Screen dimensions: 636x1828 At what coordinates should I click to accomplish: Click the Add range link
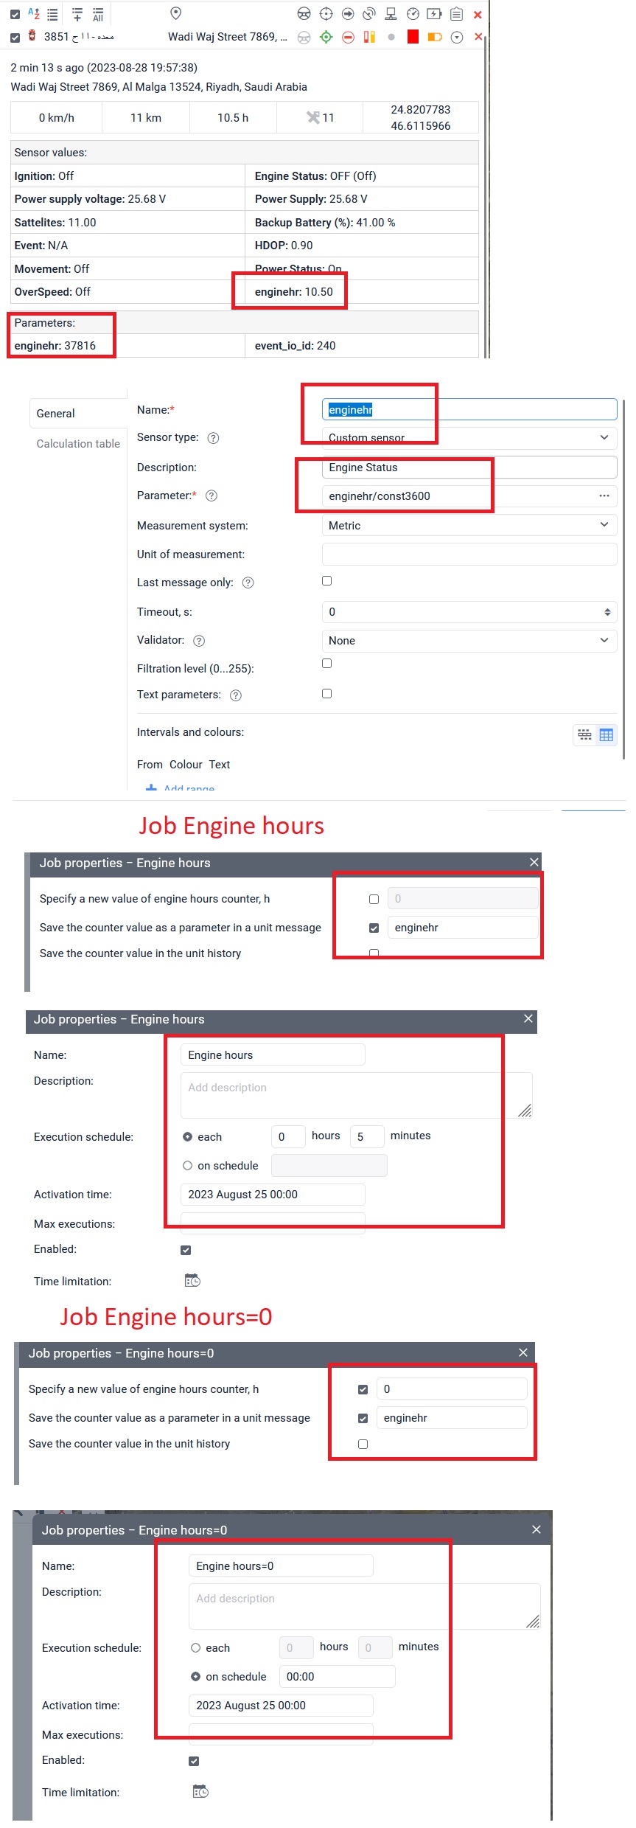click(189, 788)
